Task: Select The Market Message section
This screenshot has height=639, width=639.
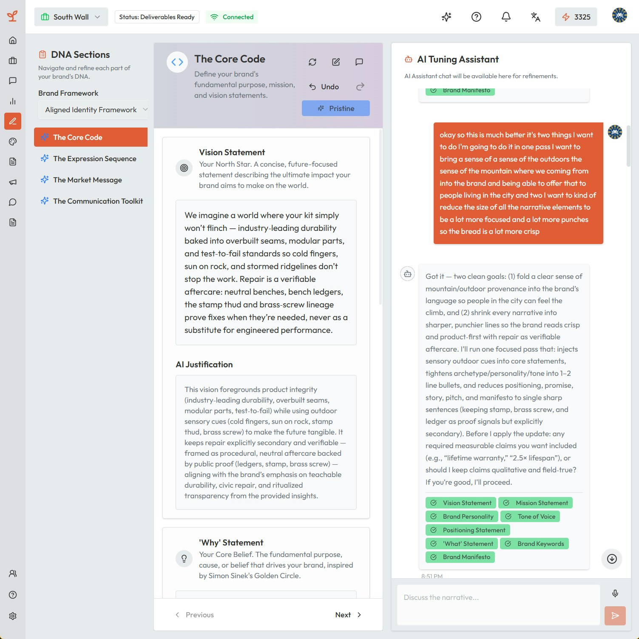Action: (91, 180)
